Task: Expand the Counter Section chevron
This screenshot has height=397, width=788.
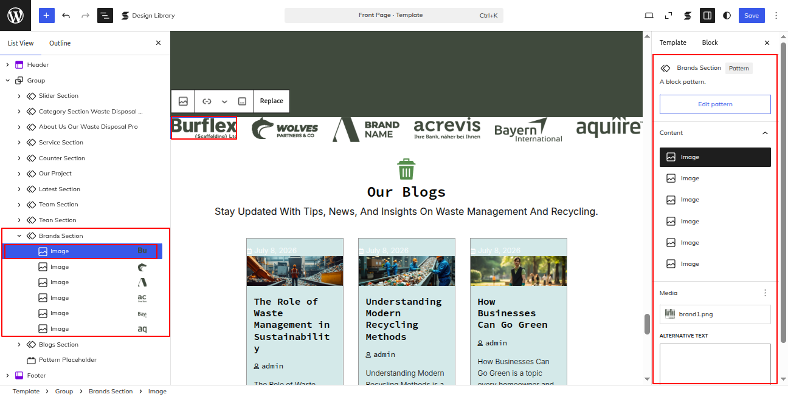Action: [x=19, y=158]
